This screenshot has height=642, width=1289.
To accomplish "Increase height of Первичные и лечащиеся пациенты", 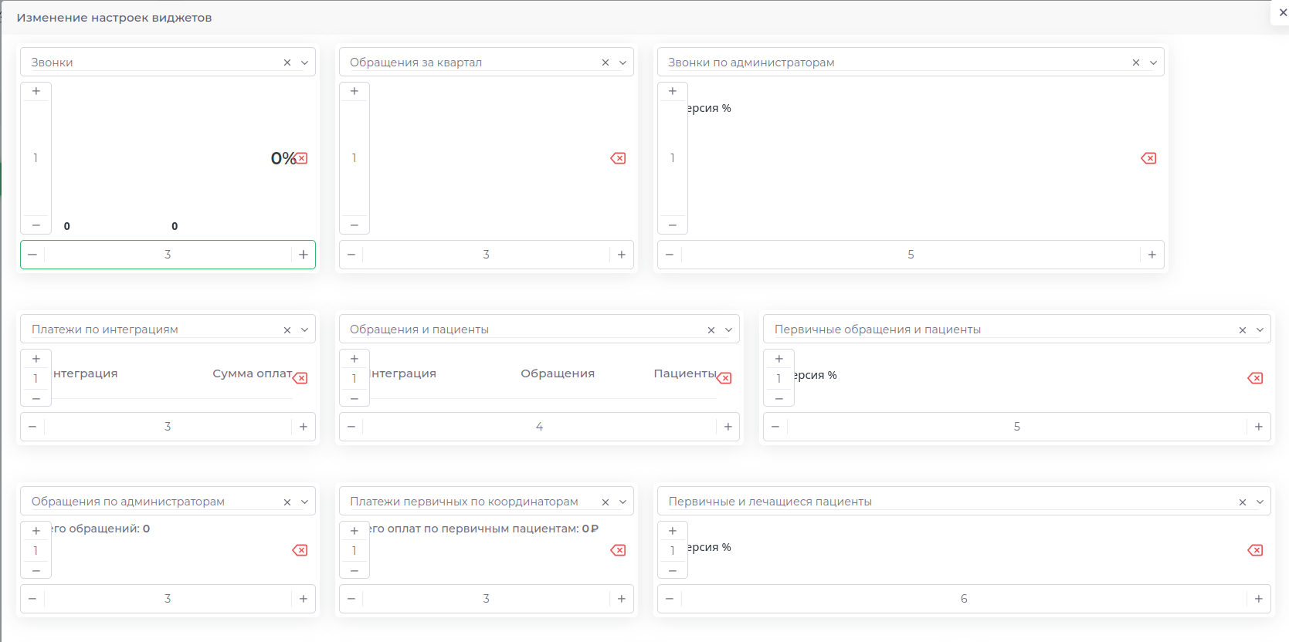I will click(x=673, y=531).
